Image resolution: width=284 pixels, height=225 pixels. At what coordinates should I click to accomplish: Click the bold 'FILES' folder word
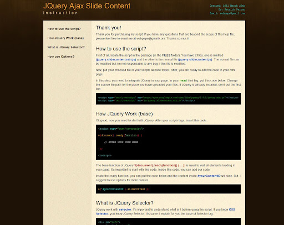[x=166, y=55]
